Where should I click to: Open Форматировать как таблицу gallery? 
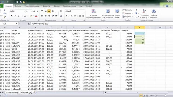[x=108, y=14]
